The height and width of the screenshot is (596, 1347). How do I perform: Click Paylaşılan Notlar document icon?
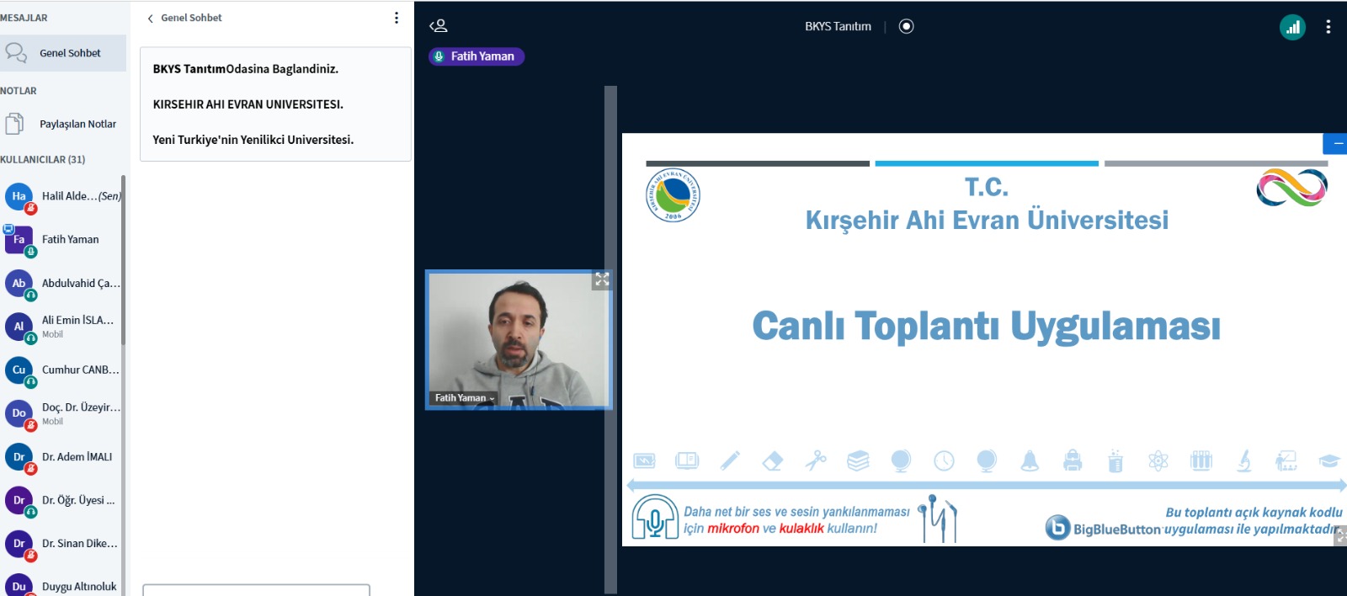point(14,125)
